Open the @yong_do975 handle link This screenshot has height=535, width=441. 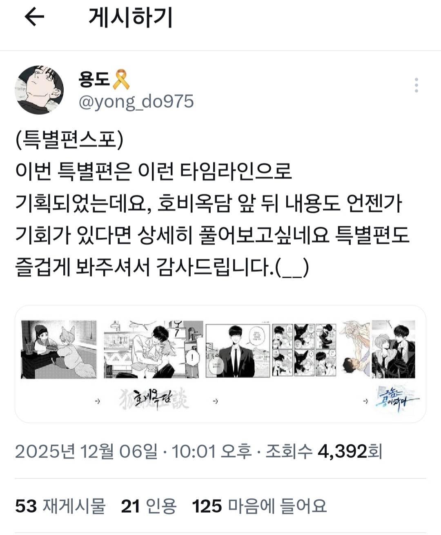[x=136, y=102]
